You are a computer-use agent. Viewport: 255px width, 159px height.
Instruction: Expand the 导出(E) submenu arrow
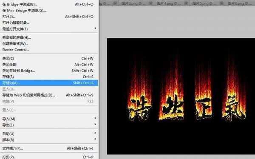click(95, 124)
